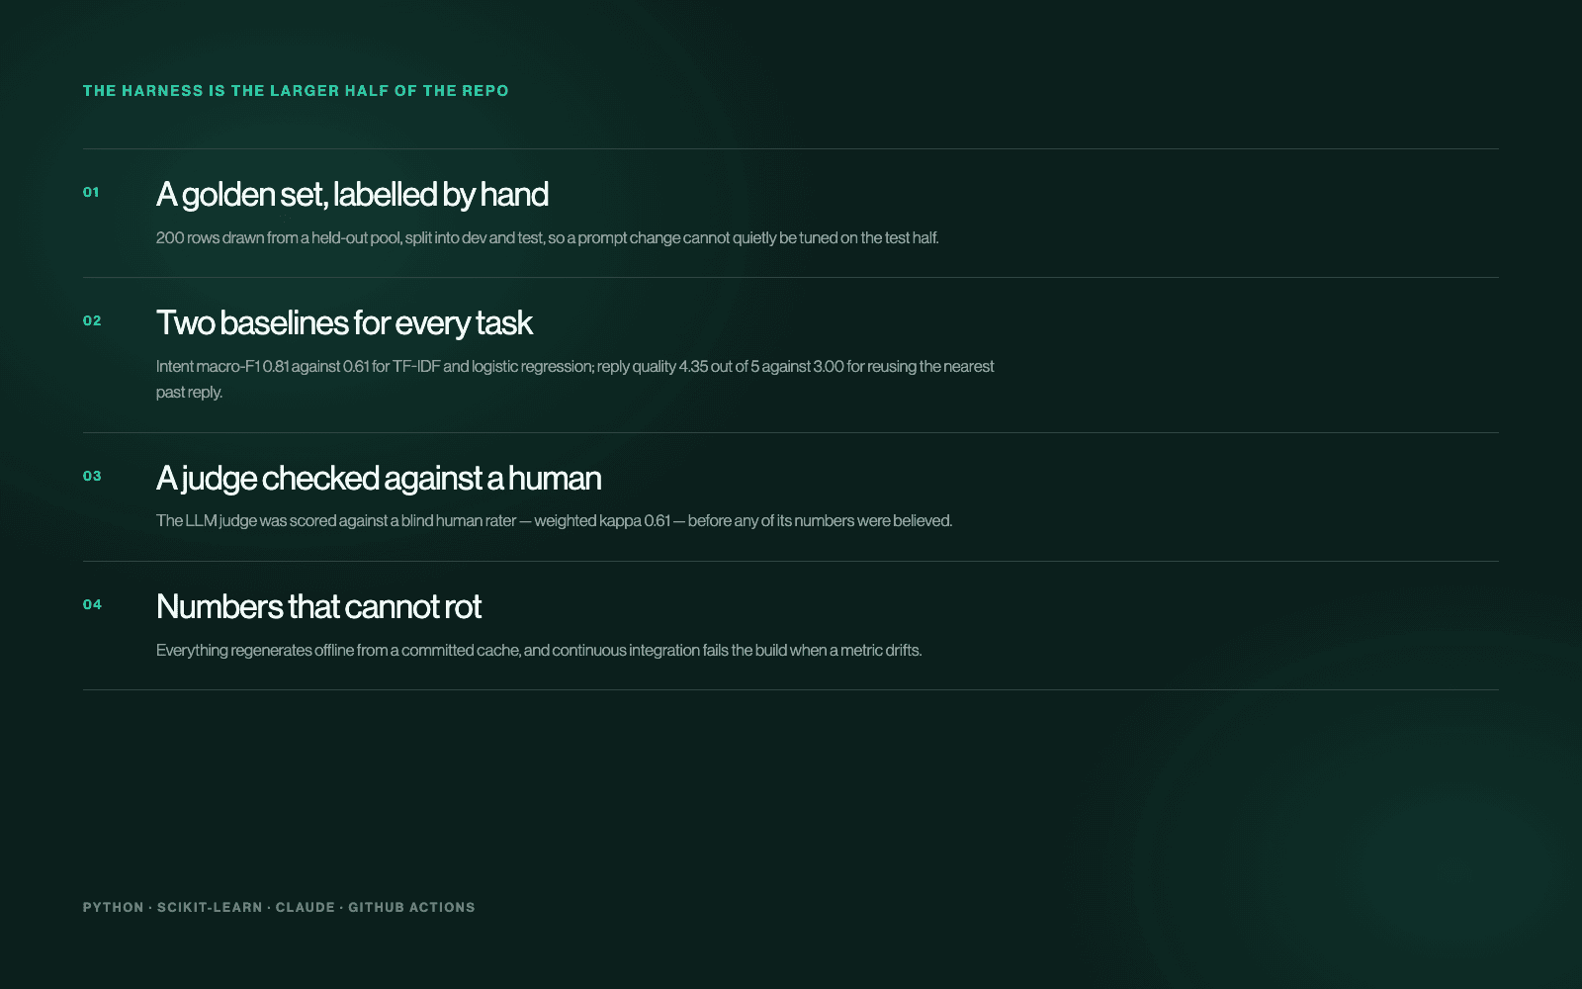Click the description mentioning weighted kappa 0.61
This screenshot has width=1582, height=989.
[555, 521]
